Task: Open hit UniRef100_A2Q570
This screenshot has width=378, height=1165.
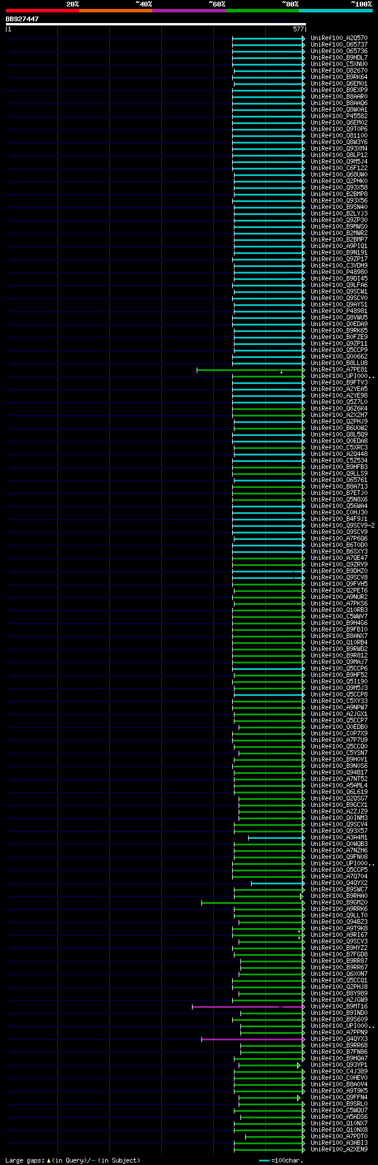Action: pyautogui.click(x=339, y=38)
